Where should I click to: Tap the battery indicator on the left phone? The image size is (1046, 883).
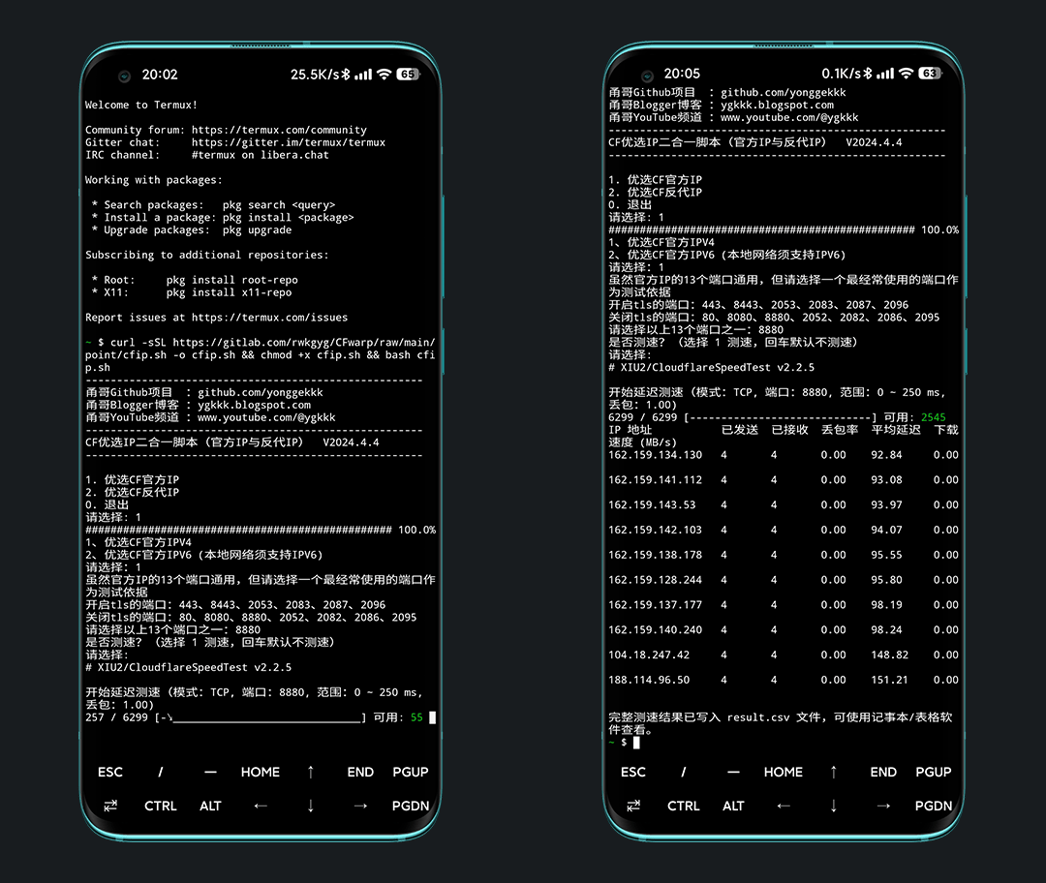pos(407,75)
